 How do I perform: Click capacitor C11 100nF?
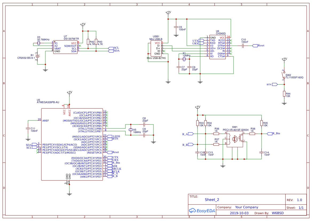[28, 129]
